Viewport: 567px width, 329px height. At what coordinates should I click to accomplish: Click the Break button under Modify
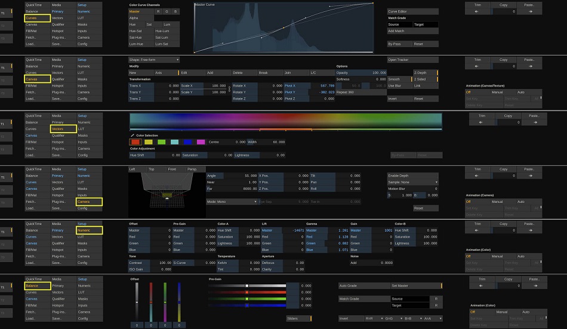270,73
